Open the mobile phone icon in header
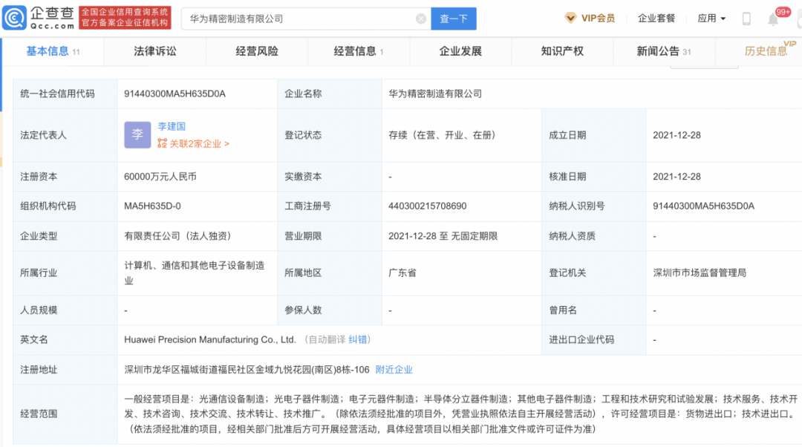Viewport: 802px width, 447px height. [746, 19]
